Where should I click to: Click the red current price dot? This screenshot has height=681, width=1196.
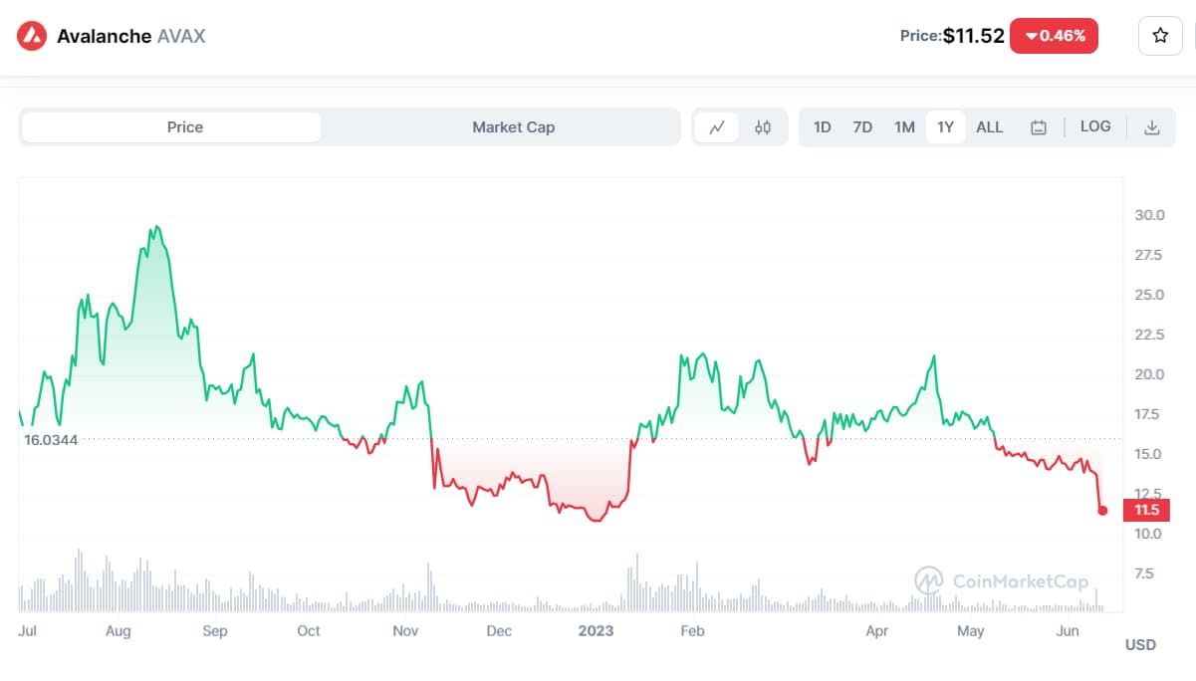1102,511
